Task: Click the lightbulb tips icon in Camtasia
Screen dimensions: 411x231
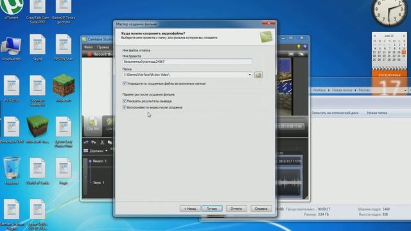Action: pyautogui.click(x=299, y=47)
